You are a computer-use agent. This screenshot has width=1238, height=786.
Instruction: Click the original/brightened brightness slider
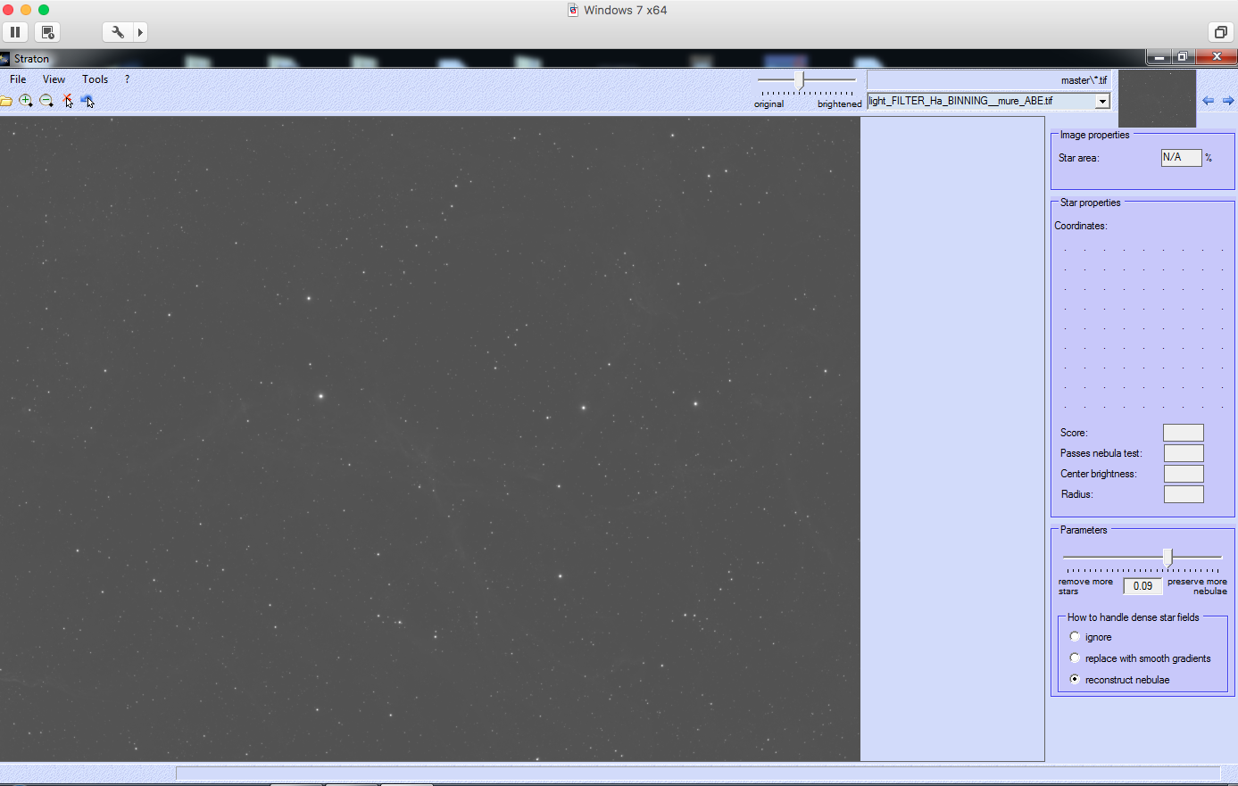pyautogui.click(x=800, y=80)
